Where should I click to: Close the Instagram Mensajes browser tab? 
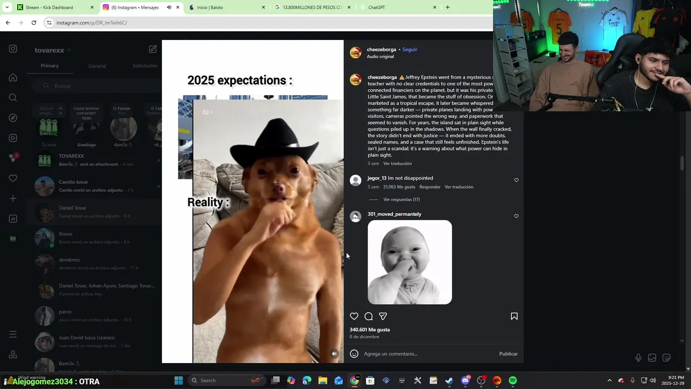coord(178,8)
